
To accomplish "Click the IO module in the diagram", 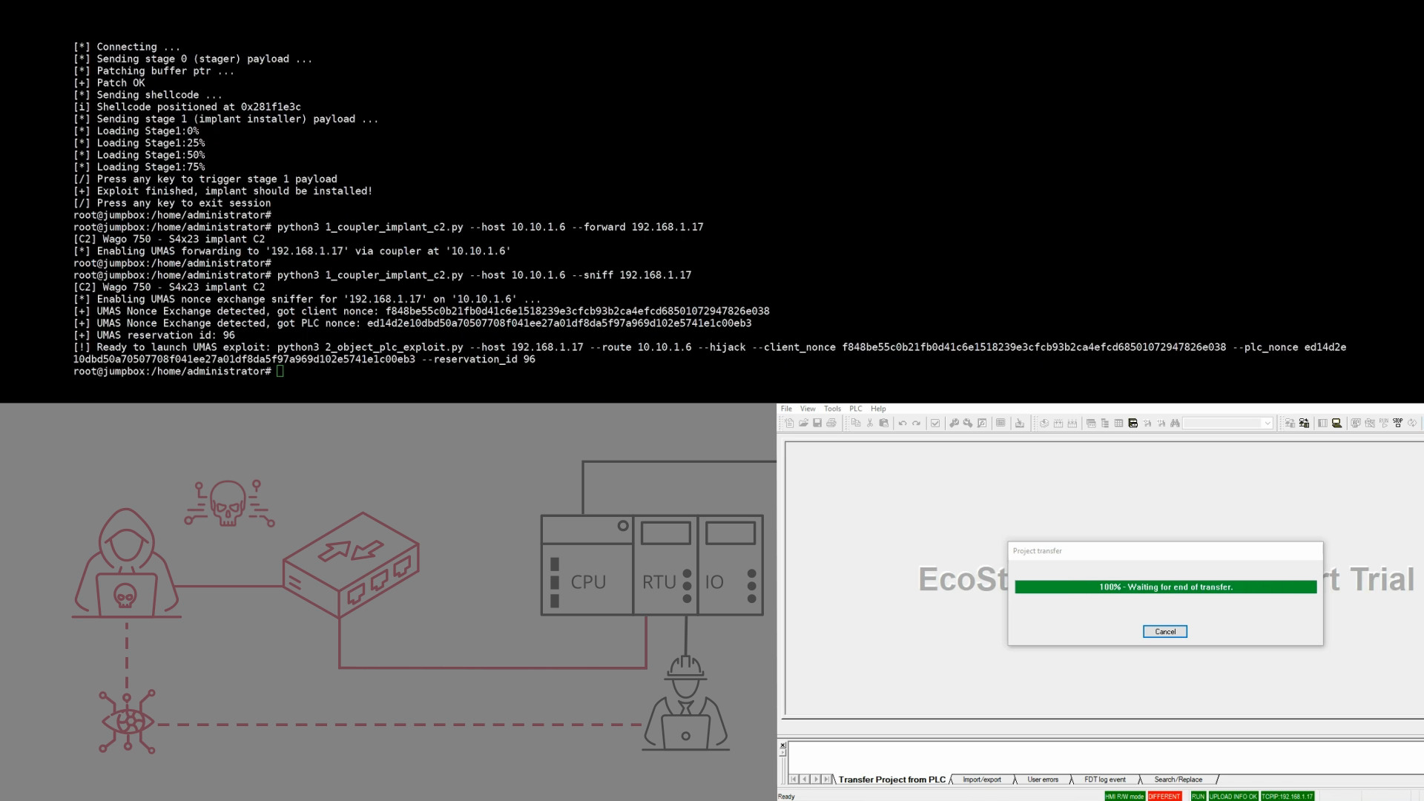I will click(731, 565).
